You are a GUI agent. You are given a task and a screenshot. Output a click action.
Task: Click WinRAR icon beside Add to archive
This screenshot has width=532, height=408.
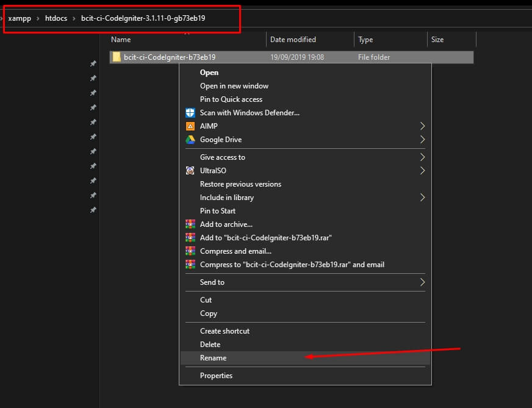pos(190,224)
